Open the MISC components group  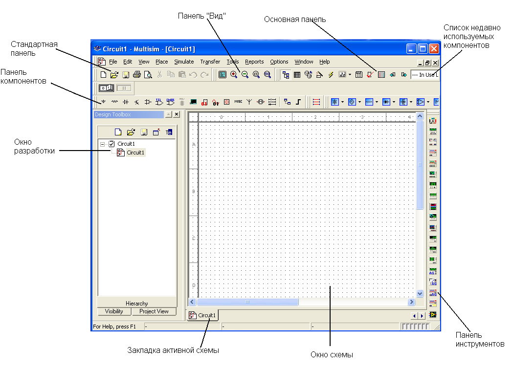point(238,102)
